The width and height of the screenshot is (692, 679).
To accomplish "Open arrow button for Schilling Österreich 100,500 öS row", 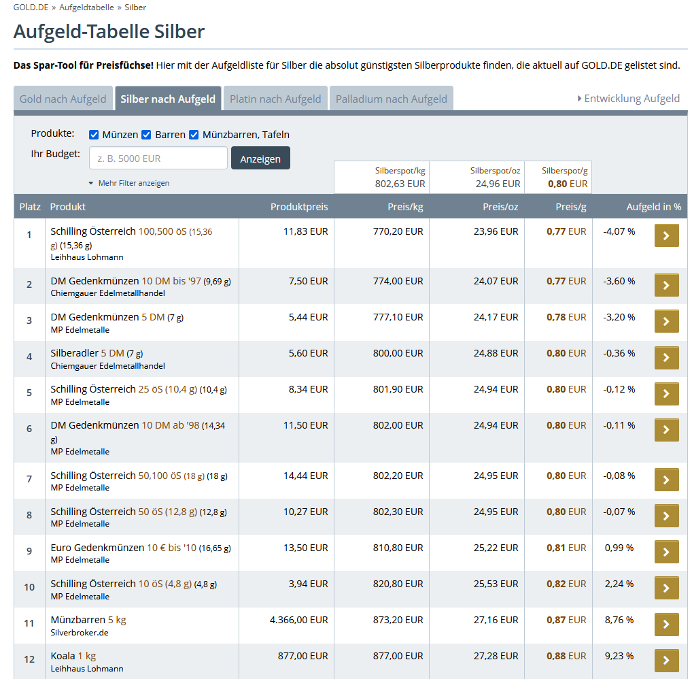I will pyautogui.click(x=666, y=235).
